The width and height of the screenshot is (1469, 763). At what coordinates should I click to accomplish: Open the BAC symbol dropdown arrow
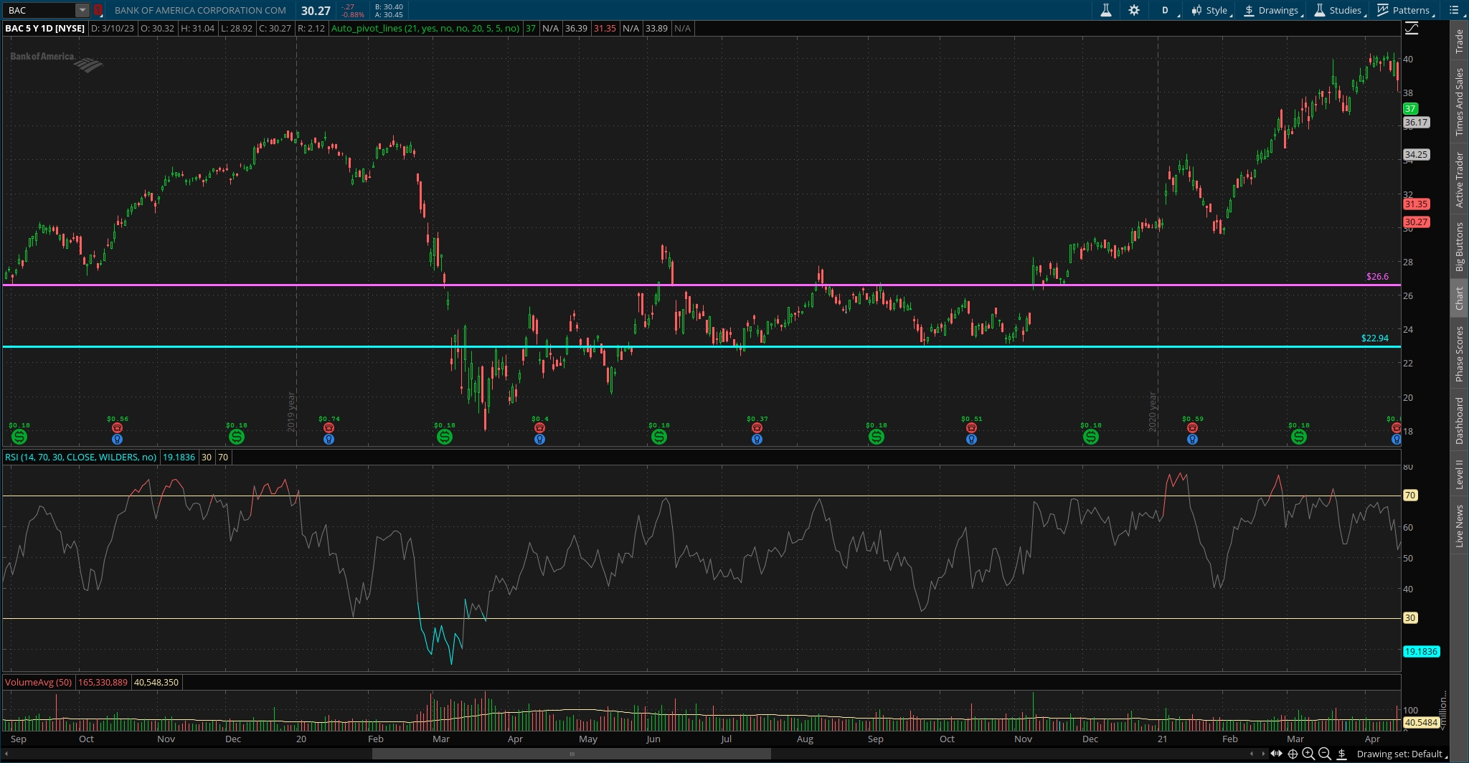pos(82,10)
